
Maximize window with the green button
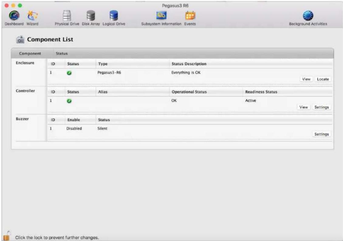click(x=20, y=5)
